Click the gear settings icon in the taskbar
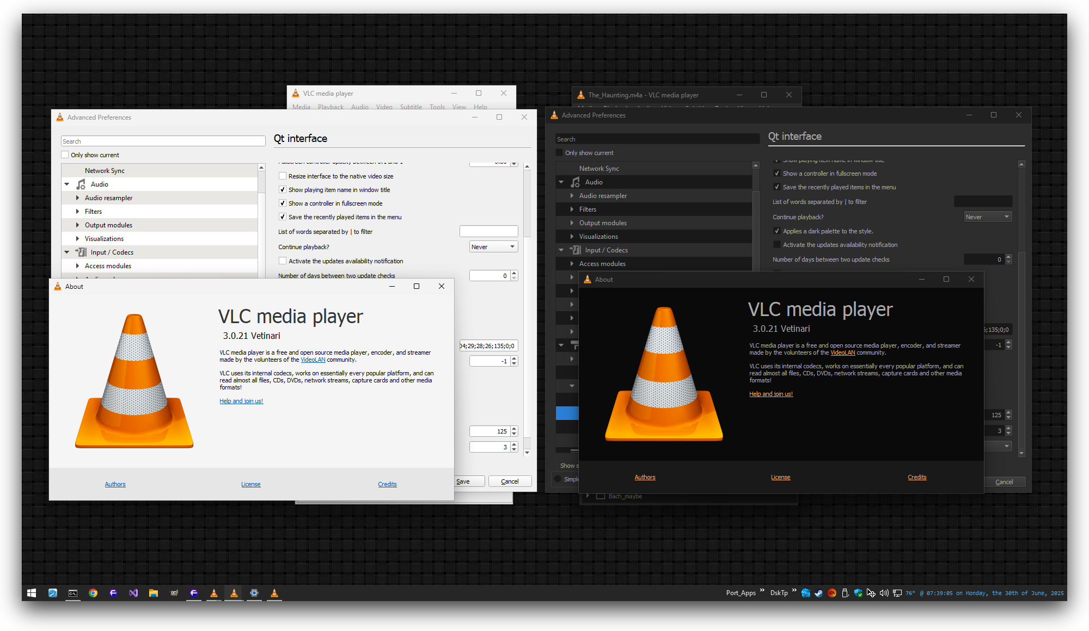1089x631 pixels. click(x=254, y=593)
